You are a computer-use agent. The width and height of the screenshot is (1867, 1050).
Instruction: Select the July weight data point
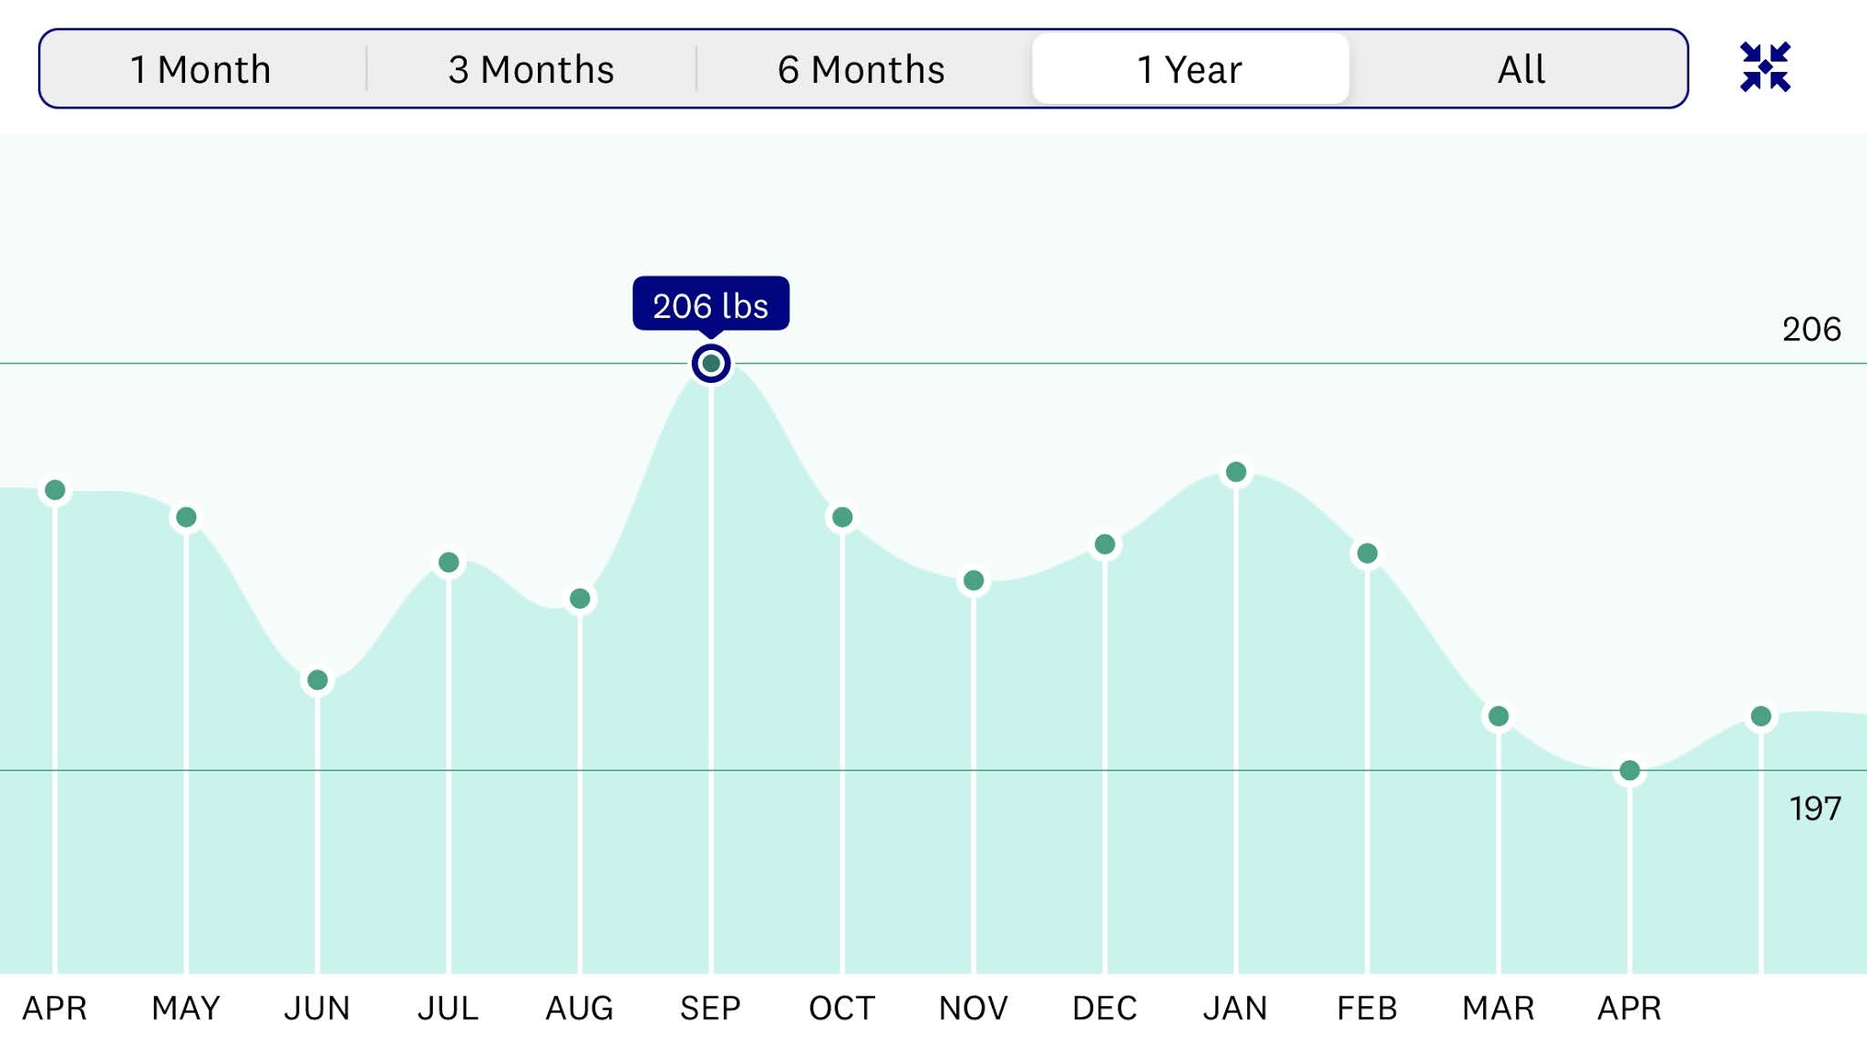pyautogui.click(x=449, y=562)
